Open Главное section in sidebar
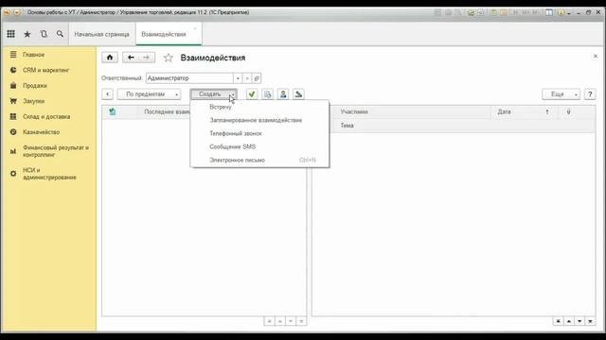606x340 pixels. pyautogui.click(x=34, y=55)
